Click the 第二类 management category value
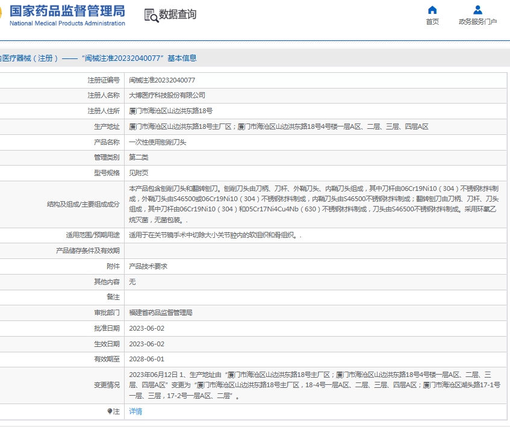The image size is (510, 427). pyautogui.click(x=138, y=157)
